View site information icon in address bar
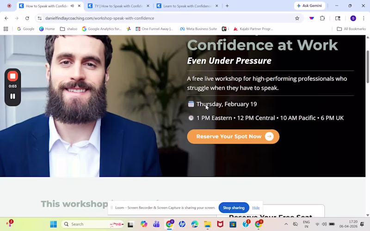 tap(40, 18)
